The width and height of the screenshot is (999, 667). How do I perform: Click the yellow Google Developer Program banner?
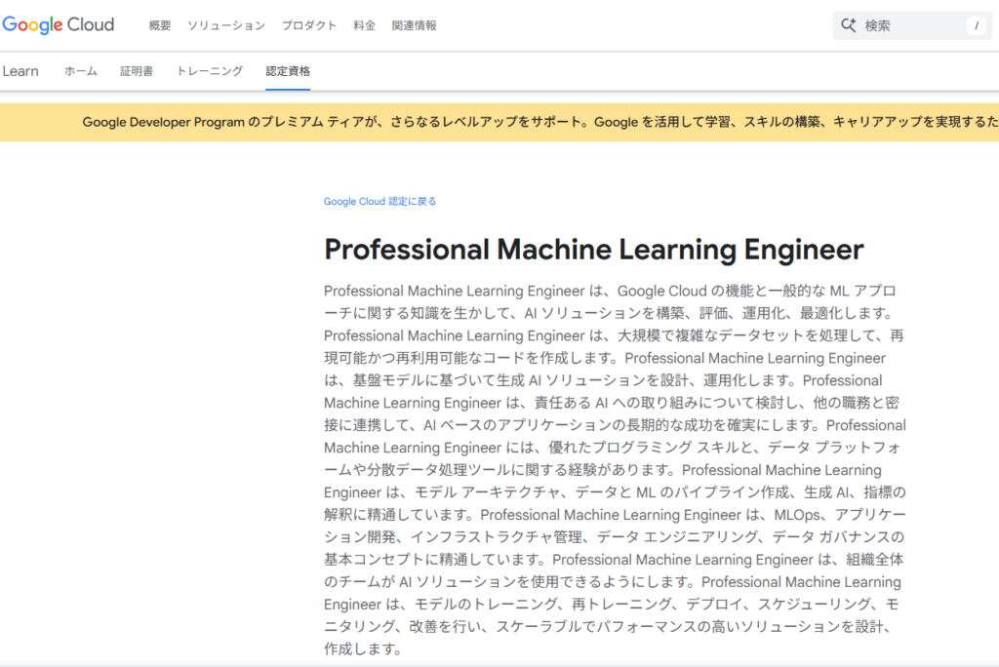click(537, 122)
